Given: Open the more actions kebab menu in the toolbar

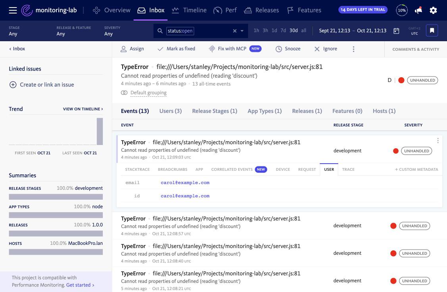Looking at the screenshot, I should click(353, 49).
